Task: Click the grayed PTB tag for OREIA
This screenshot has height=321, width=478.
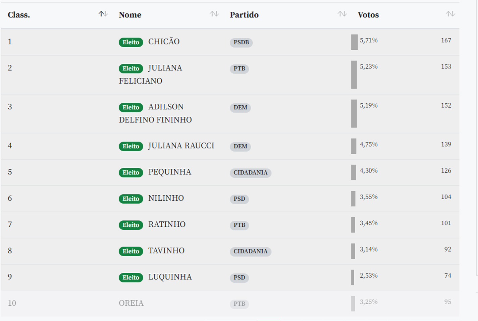Action: point(239,304)
